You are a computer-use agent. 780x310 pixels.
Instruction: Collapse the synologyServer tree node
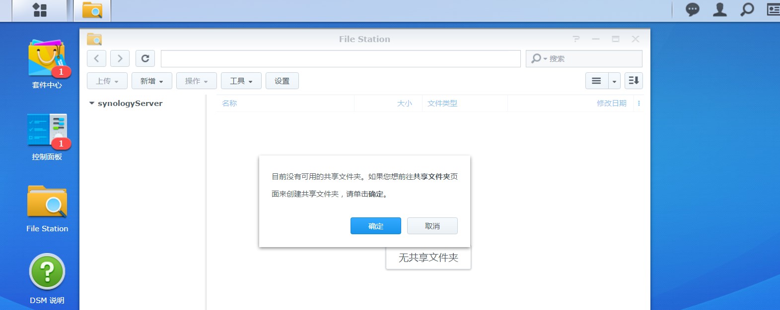(92, 103)
